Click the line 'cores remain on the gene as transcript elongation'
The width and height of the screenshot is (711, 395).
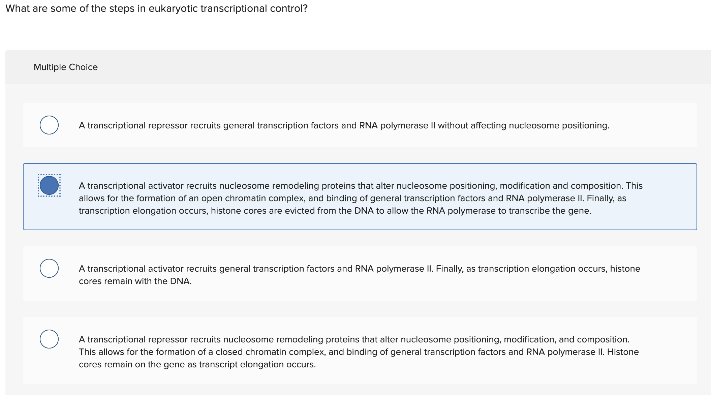click(x=197, y=364)
